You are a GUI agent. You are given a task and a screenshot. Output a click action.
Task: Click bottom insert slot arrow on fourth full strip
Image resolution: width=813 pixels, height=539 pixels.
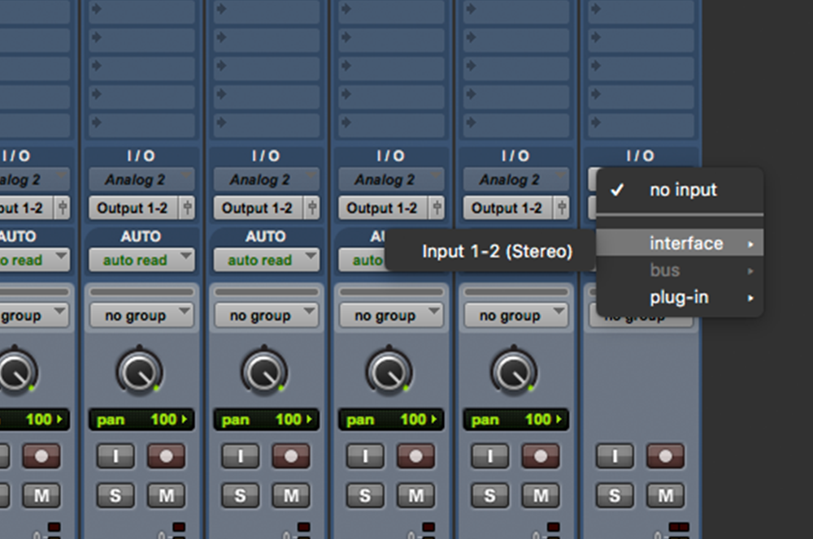tap(471, 123)
